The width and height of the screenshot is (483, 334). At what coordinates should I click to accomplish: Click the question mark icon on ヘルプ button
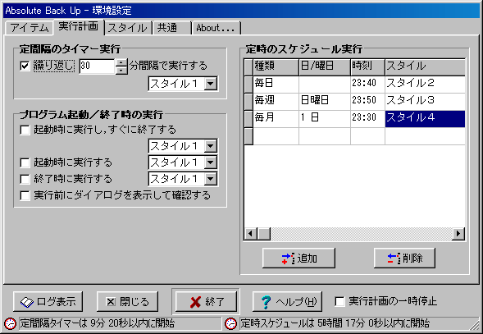tap(266, 302)
